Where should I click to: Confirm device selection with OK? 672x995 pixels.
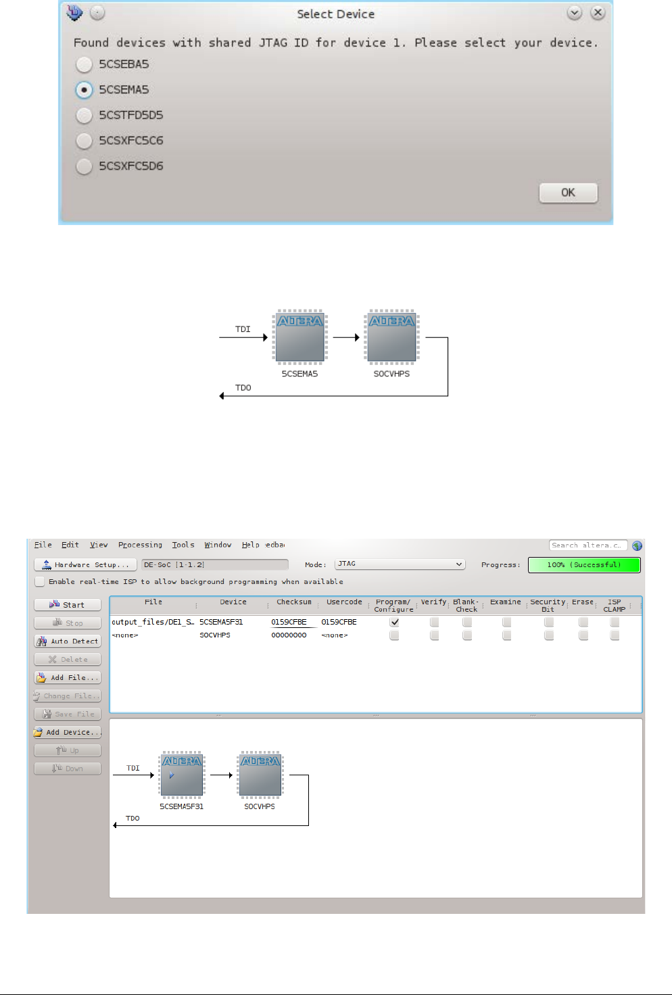tap(568, 193)
